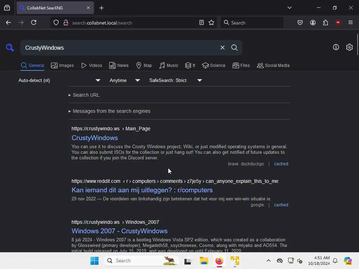Screen dimensions: 359x269
Task: Click the crustywindo.ws Windows_2007 URL
Action: 115,222
